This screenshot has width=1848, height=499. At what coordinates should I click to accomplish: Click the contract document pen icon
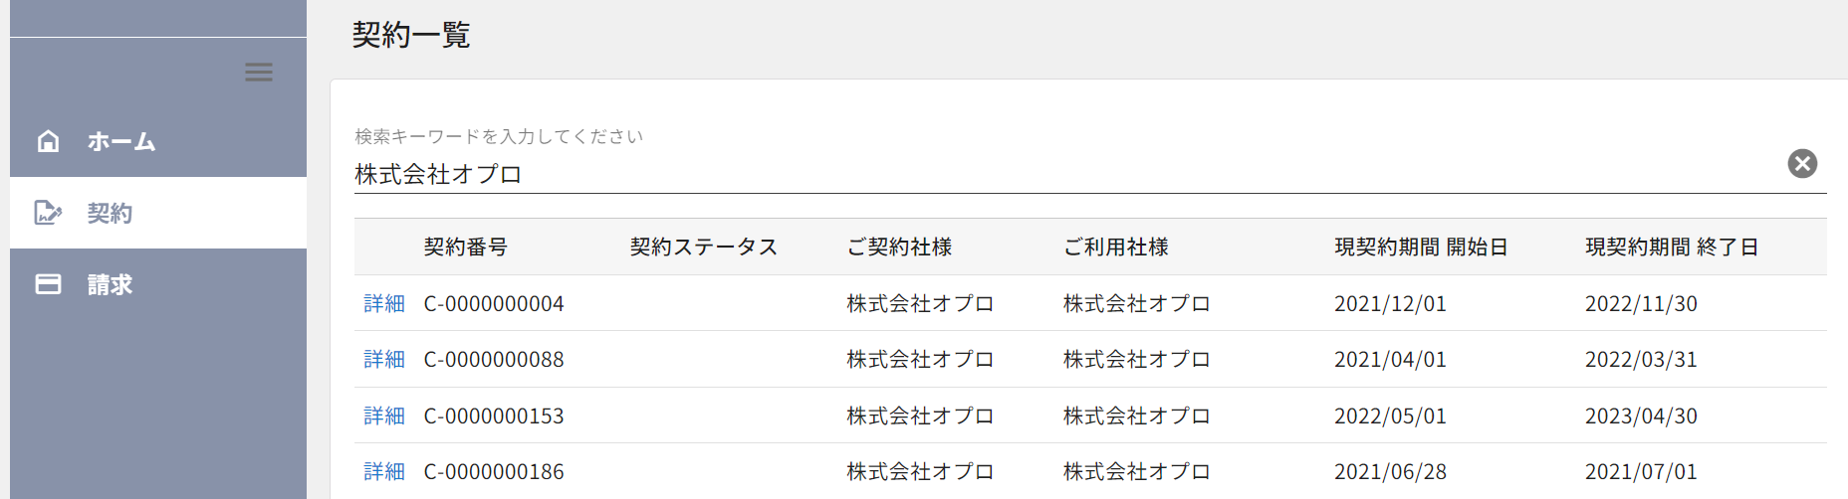[48, 213]
